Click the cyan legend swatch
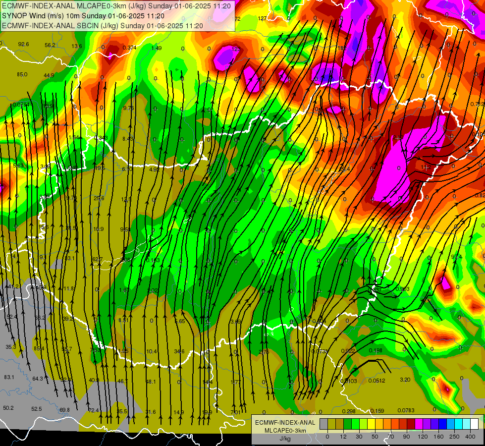Image resolution: width=485 pixels, height=446 pixels. [458, 424]
